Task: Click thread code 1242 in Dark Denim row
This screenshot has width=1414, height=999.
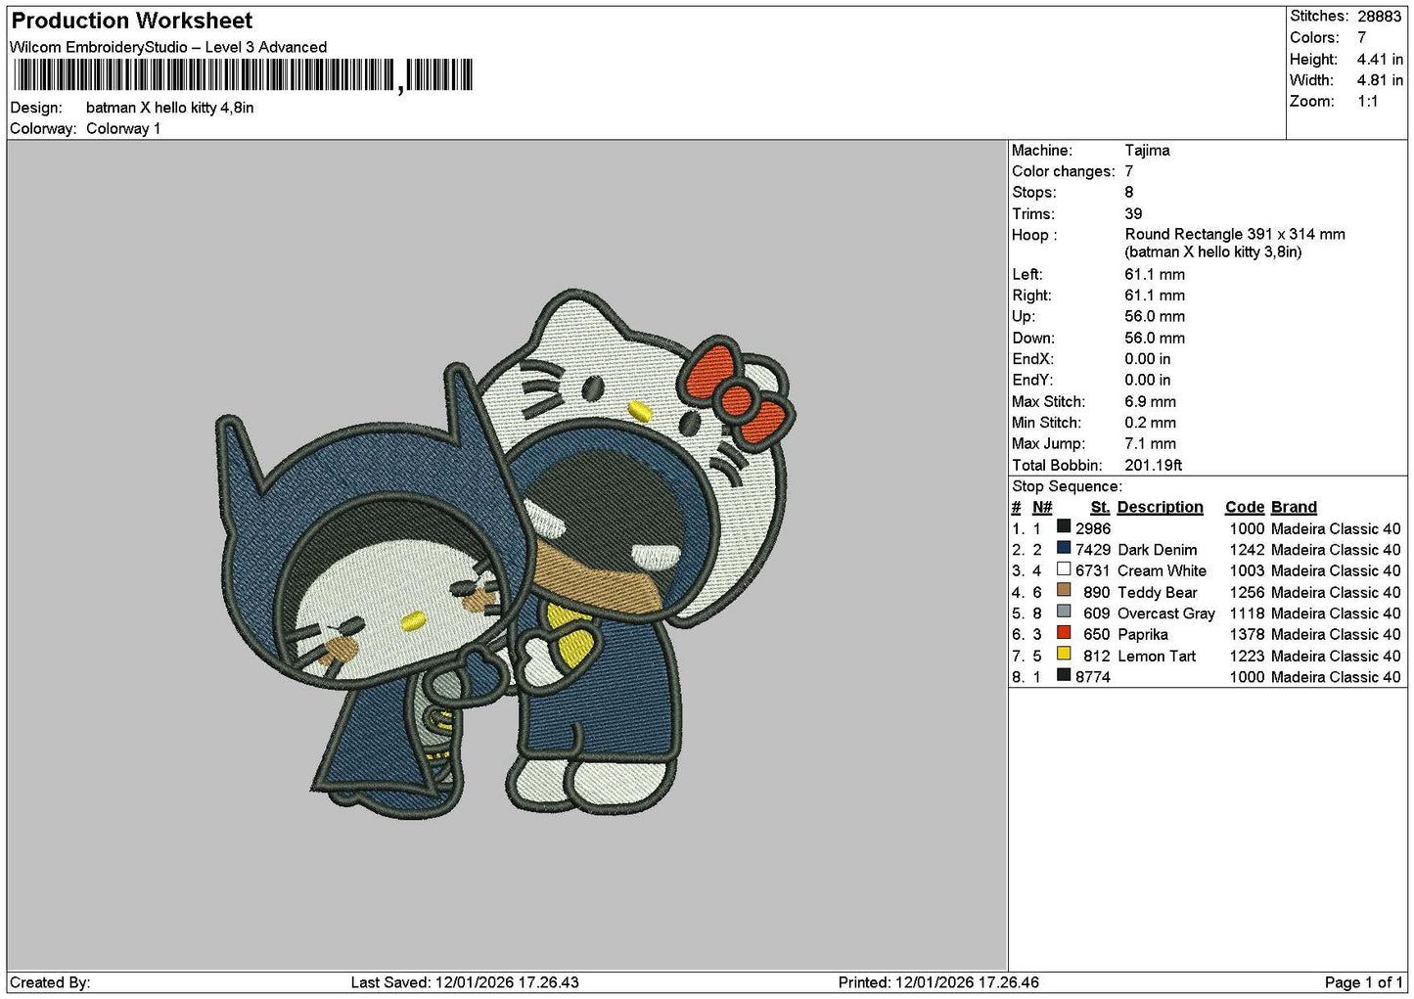Action: [x=1247, y=550]
